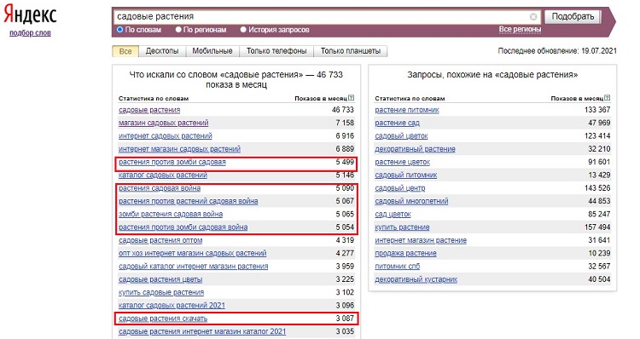Open 'зомби растения садовая война' keyword
The height and width of the screenshot is (339, 640).
(171, 215)
